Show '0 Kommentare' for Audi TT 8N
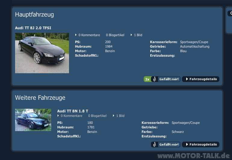Screen dimensions: 232x160 (x=71, y=116)
